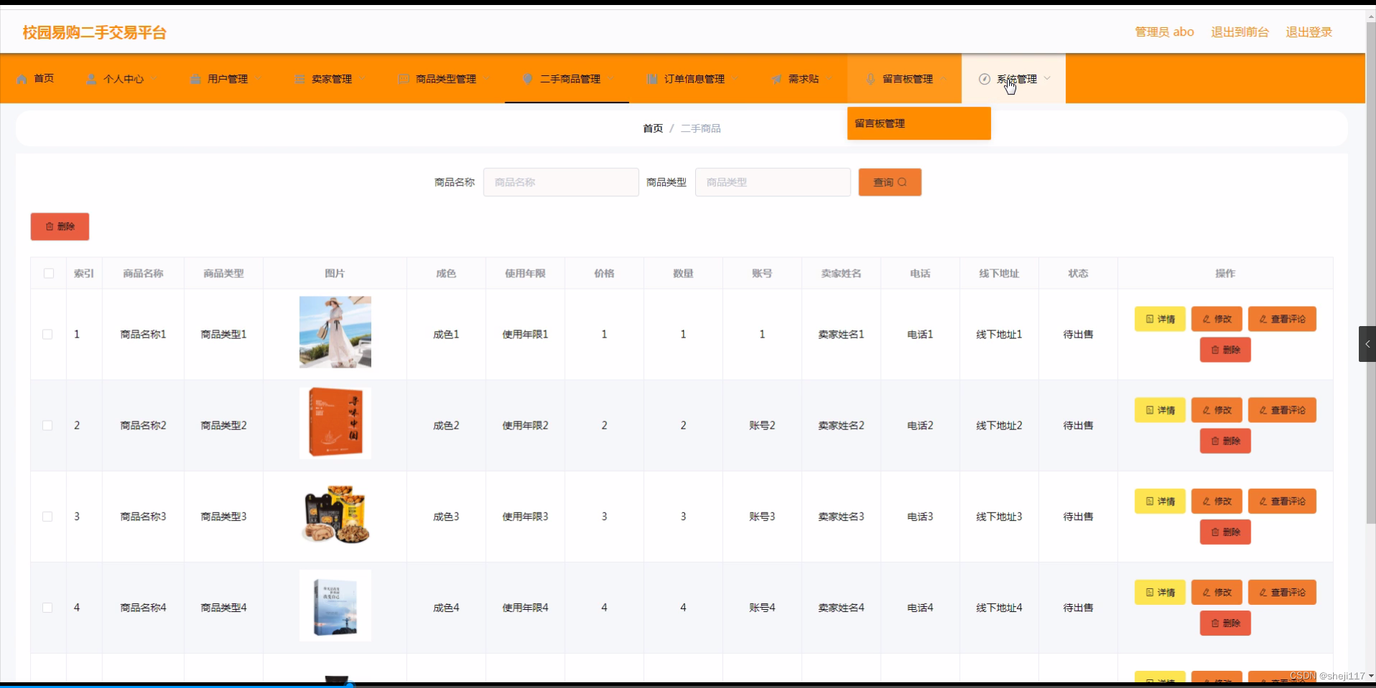Expand the 订单信息管理 dropdown arrow
The image size is (1376, 688).
735,79
